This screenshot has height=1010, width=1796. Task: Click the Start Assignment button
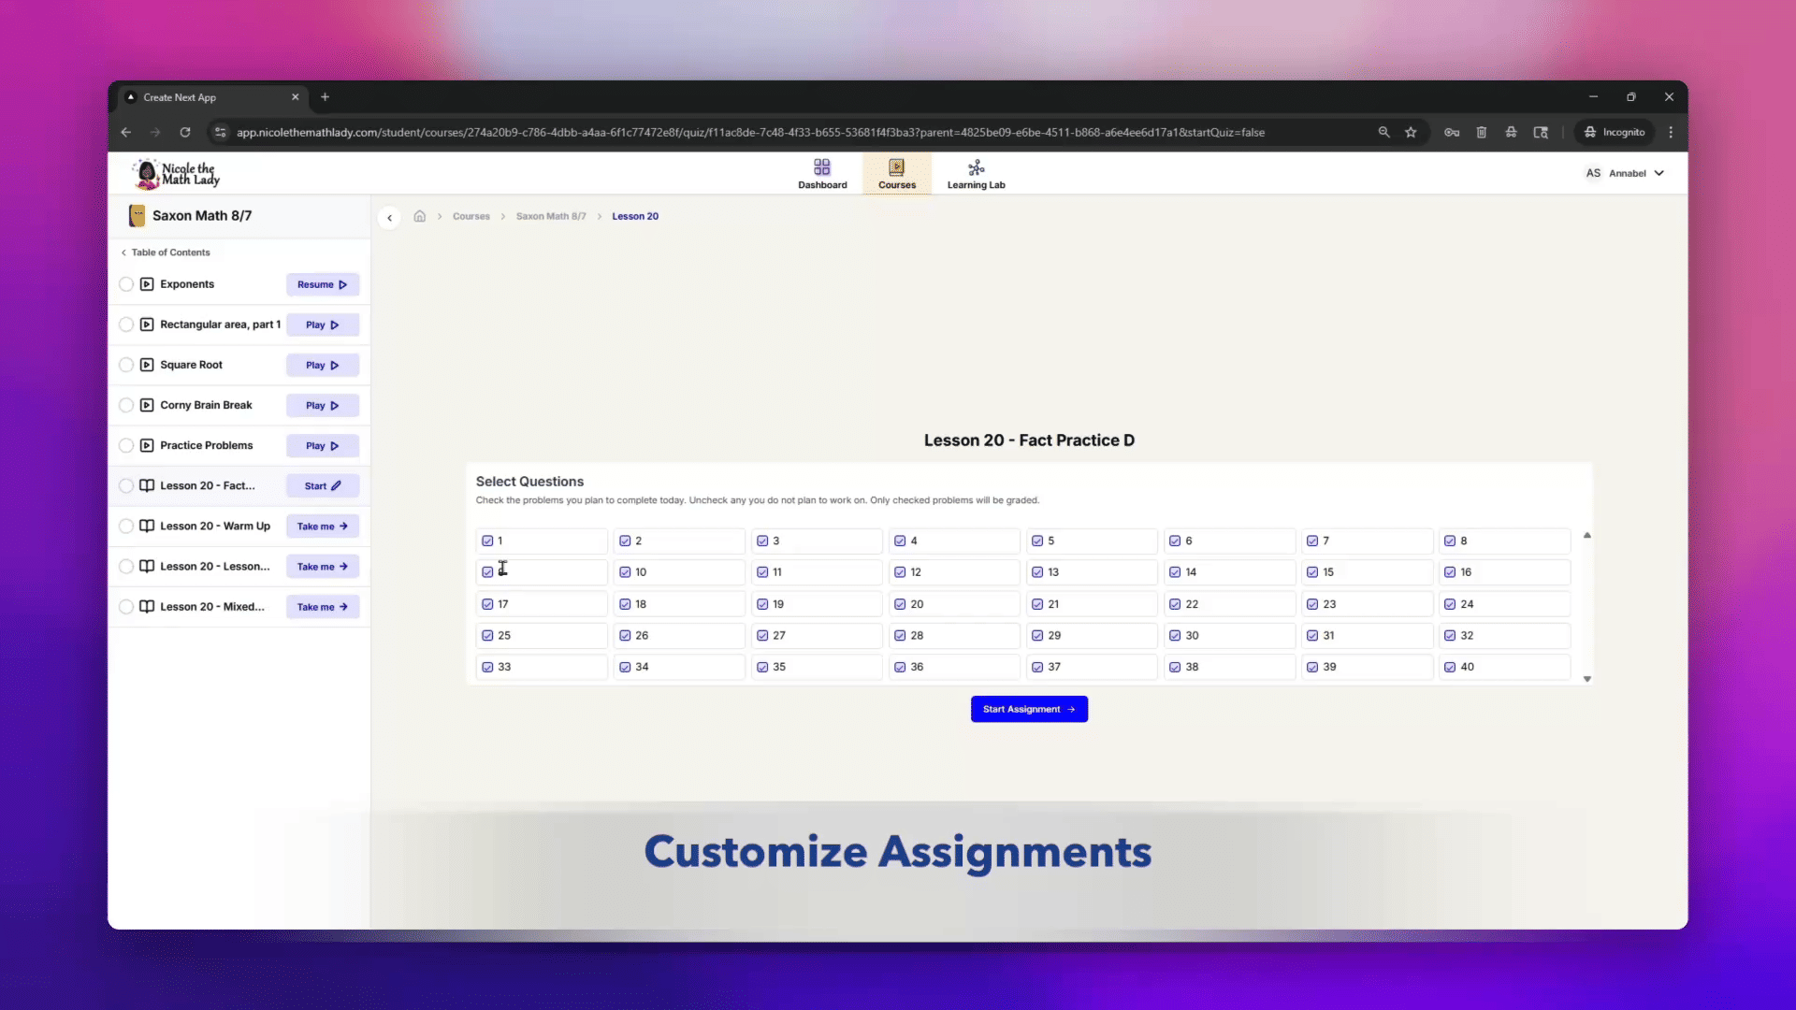pyautogui.click(x=1029, y=710)
